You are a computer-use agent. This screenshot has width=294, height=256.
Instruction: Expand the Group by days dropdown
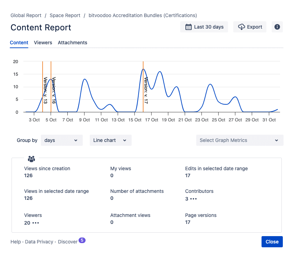[x=62, y=140]
